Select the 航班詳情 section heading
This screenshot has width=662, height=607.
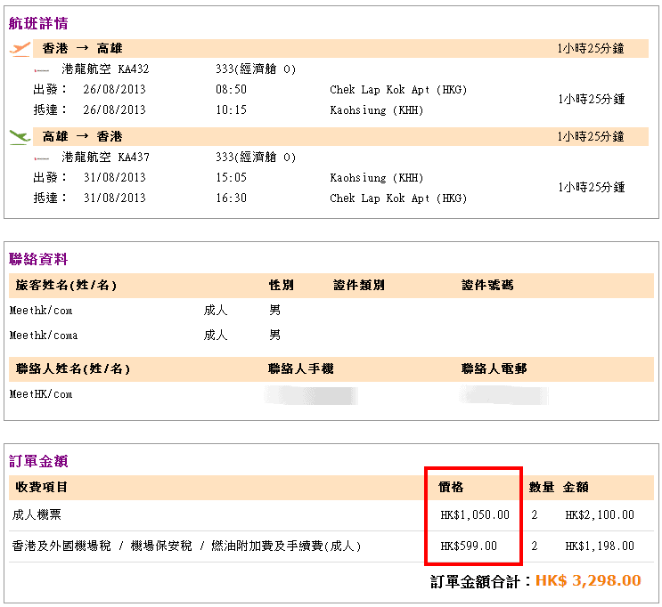pyautogui.click(x=38, y=23)
